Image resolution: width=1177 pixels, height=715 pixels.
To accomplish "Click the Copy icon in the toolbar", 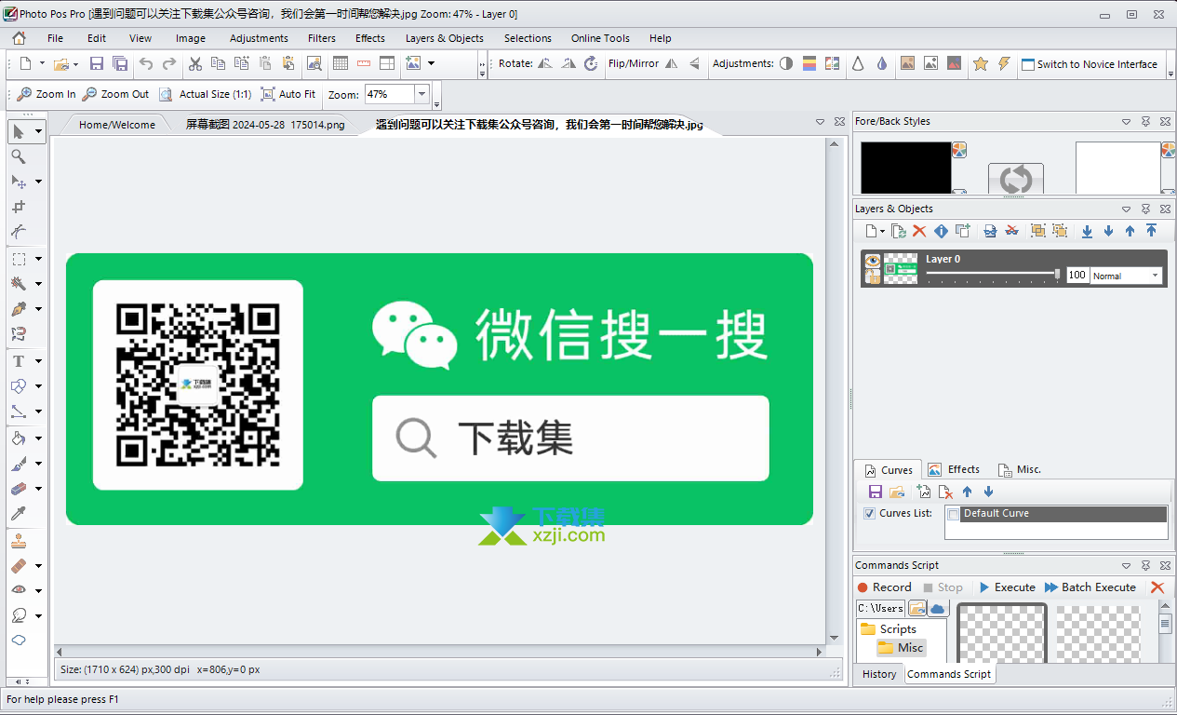I will (218, 63).
